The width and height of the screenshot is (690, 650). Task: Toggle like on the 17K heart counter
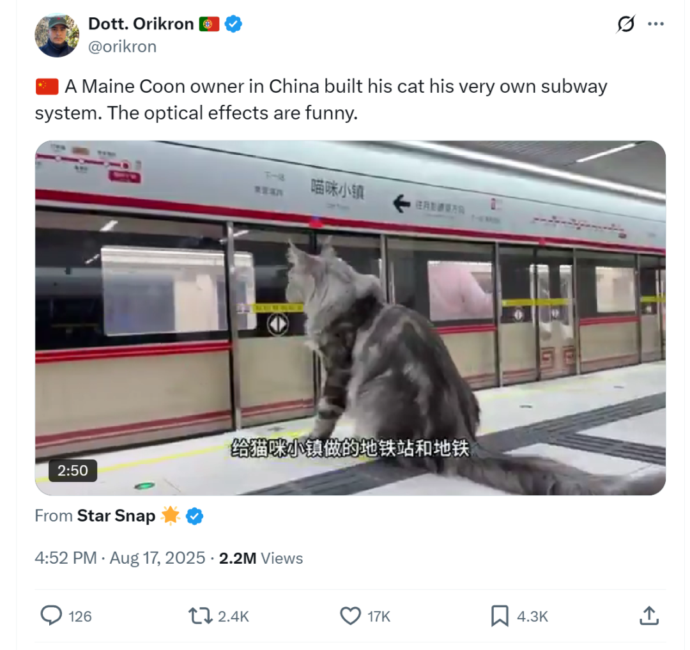tap(380, 616)
